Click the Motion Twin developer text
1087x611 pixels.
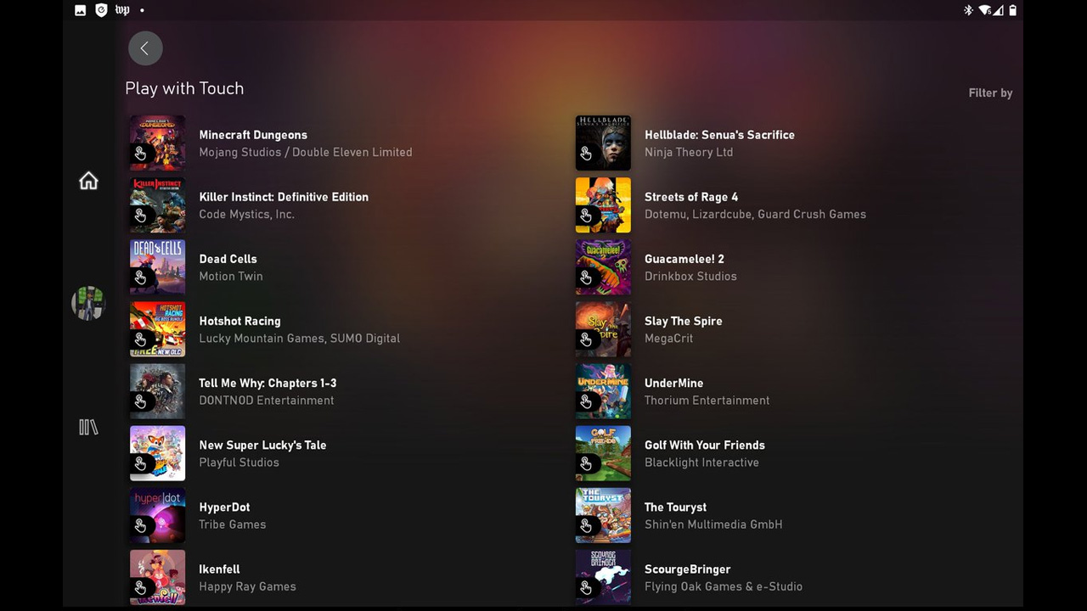(x=231, y=276)
